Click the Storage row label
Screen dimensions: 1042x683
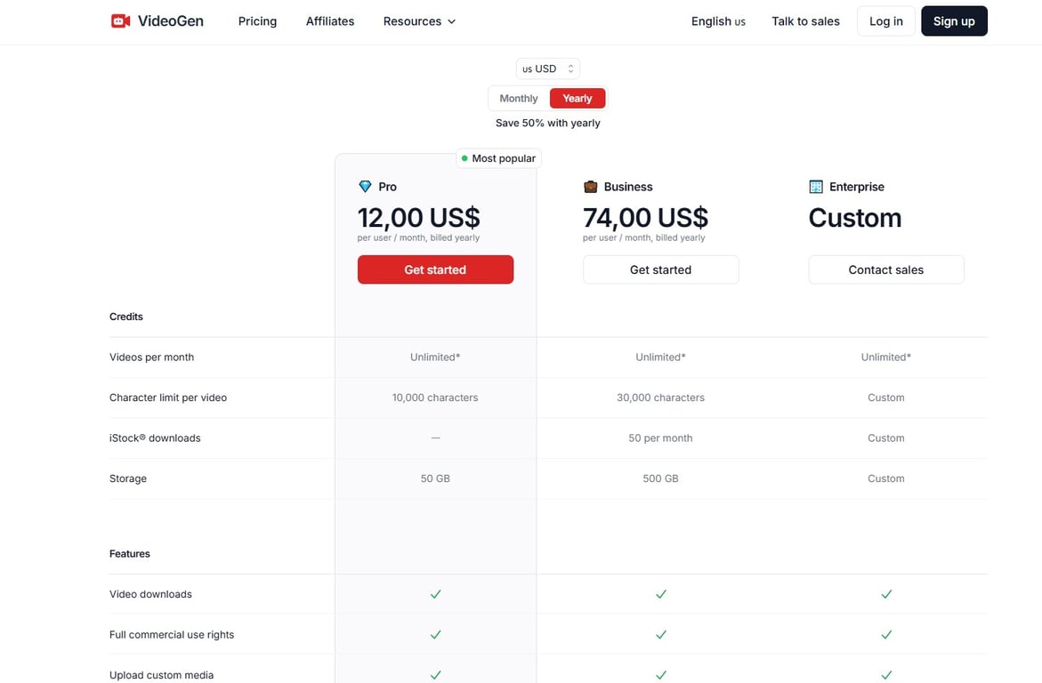click(x=127, y=478)
